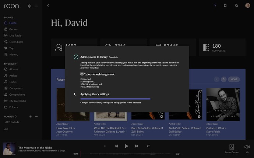Click "50712 files scanned" in the dialog
Image resolution: width=254 pixels, height=158 pixels.
(x=90, y=87)
